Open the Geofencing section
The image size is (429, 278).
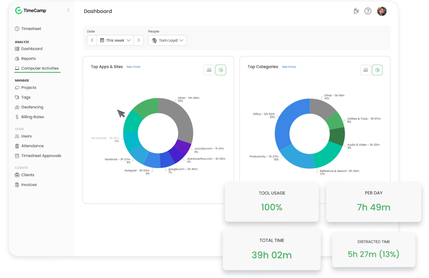(32, 107)
